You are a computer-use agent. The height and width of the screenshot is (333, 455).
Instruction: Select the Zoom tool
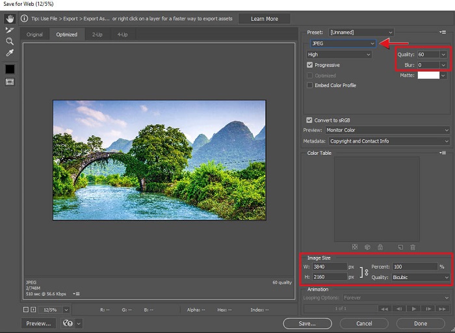point(10,41)
